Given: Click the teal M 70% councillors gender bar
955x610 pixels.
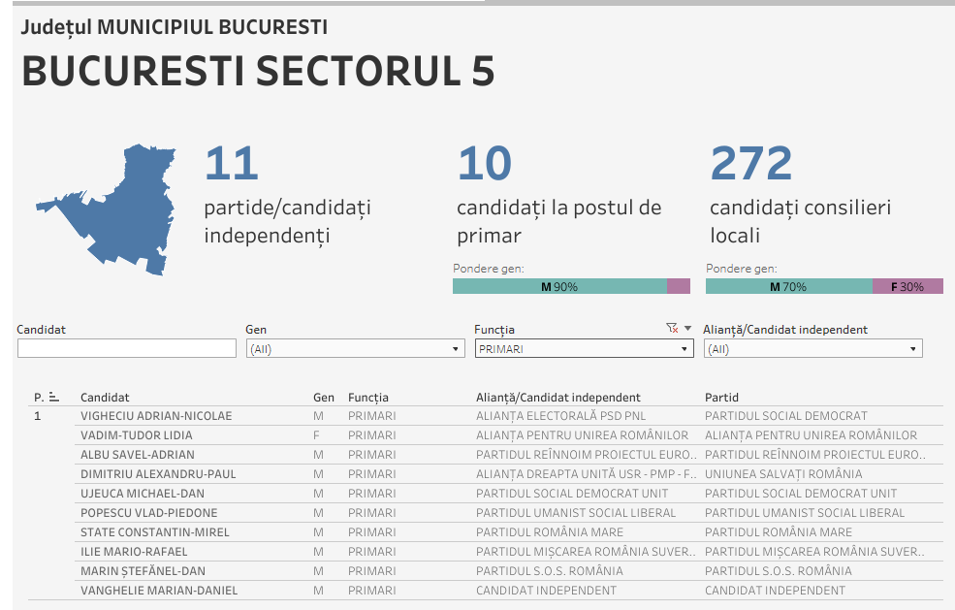Looking at the screenshot, I should [x=788, y=287].
